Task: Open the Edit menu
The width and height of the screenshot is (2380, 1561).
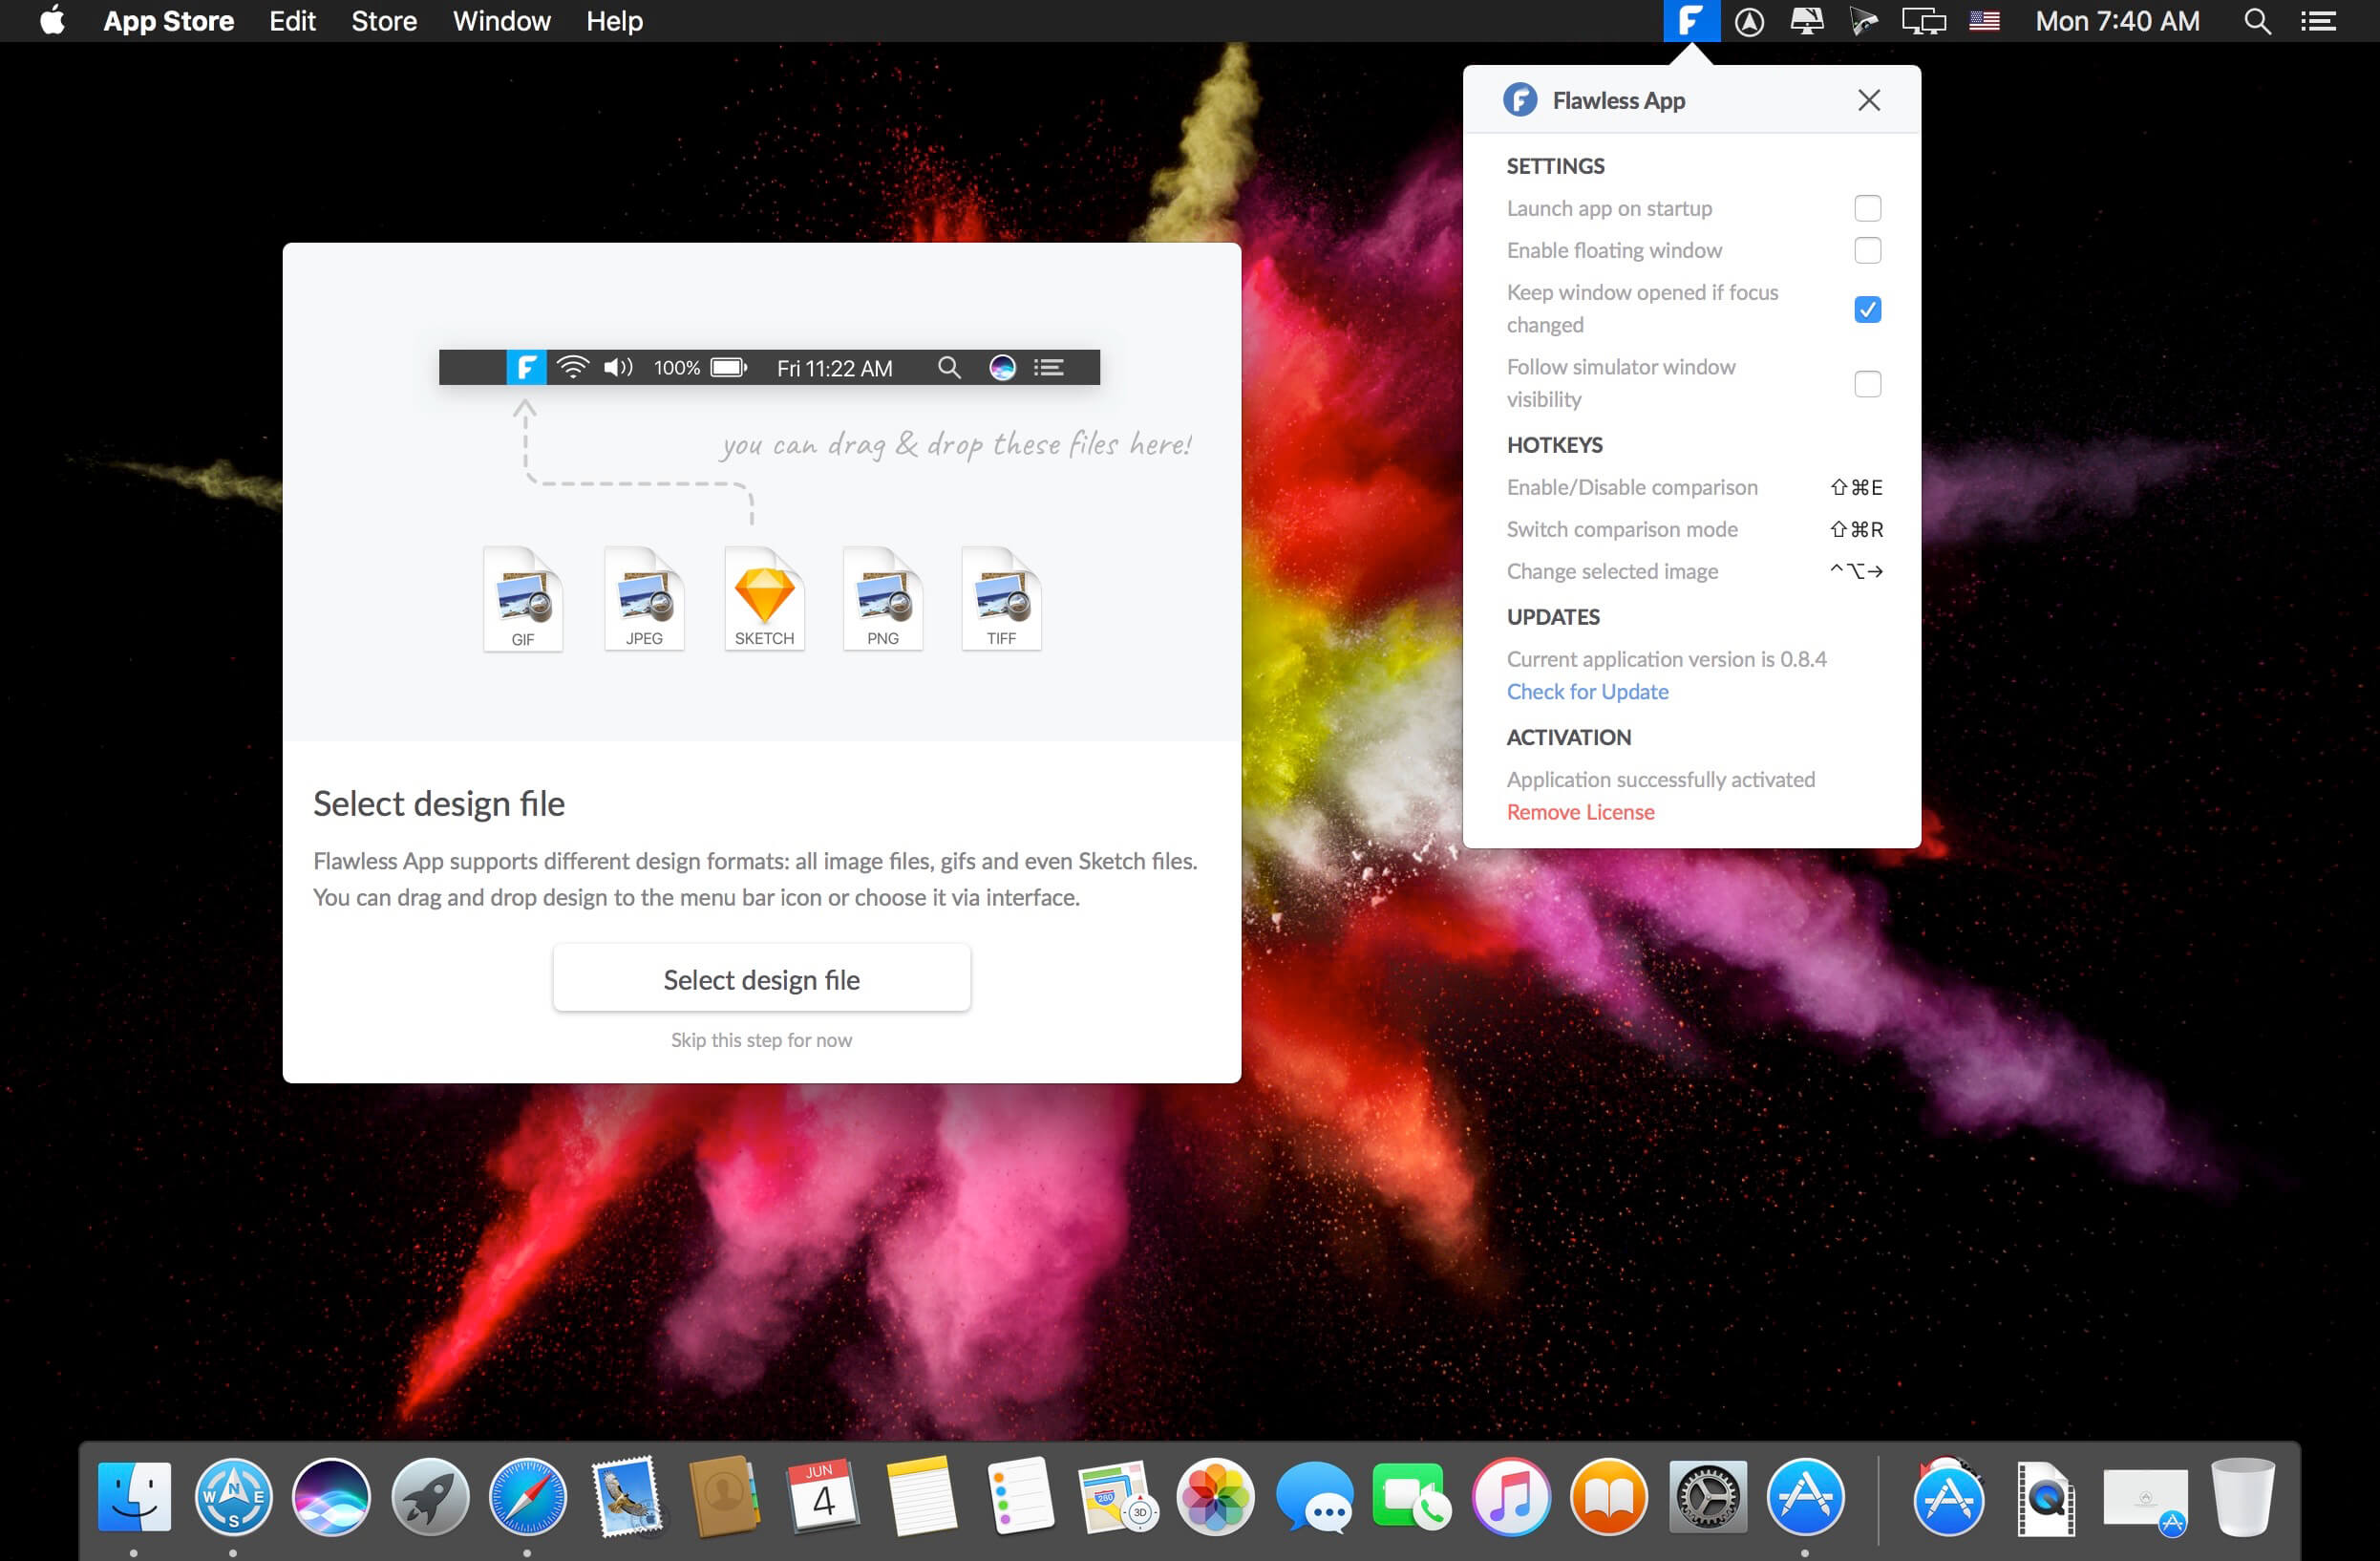Action: tap(292, 21)
